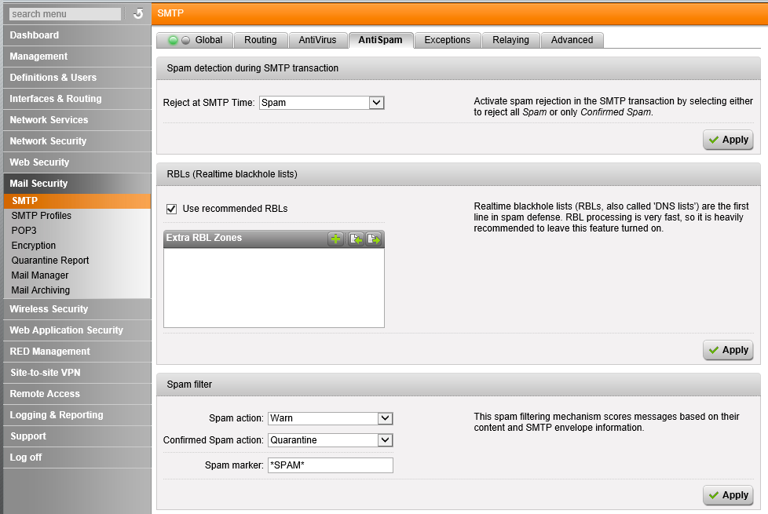Image resolution: width=768 pixels, height=514 pixels.
Task: Expand Site-to-site VPN menu
Action: pos(77,373)
